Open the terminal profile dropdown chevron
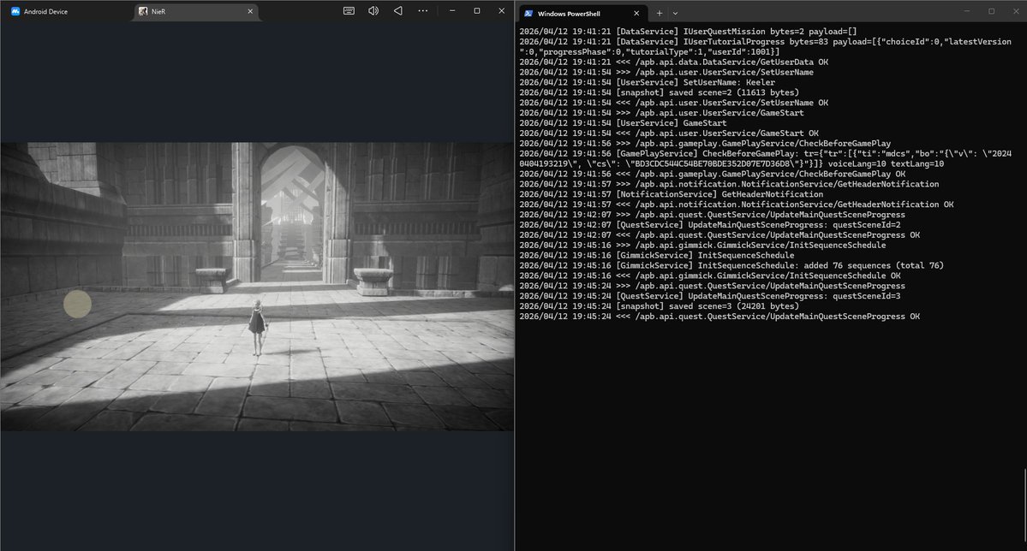Image resolution: width=1027 pixels, height=551 pixels. pyautogui.click(x=675, y=13)
